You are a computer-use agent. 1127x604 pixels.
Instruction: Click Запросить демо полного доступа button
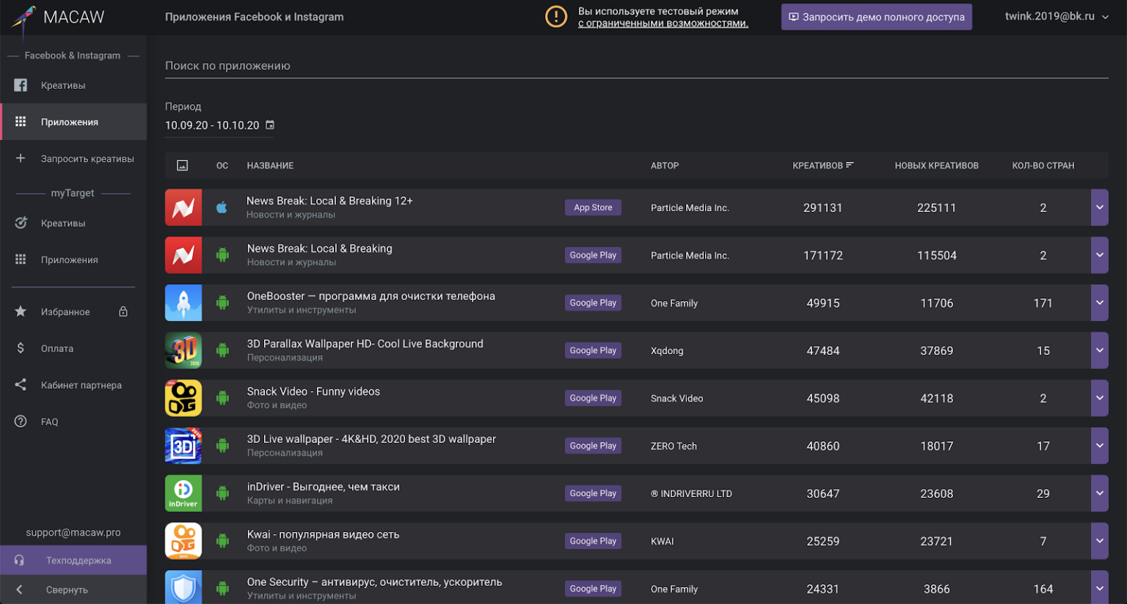(x=876, y=17)
